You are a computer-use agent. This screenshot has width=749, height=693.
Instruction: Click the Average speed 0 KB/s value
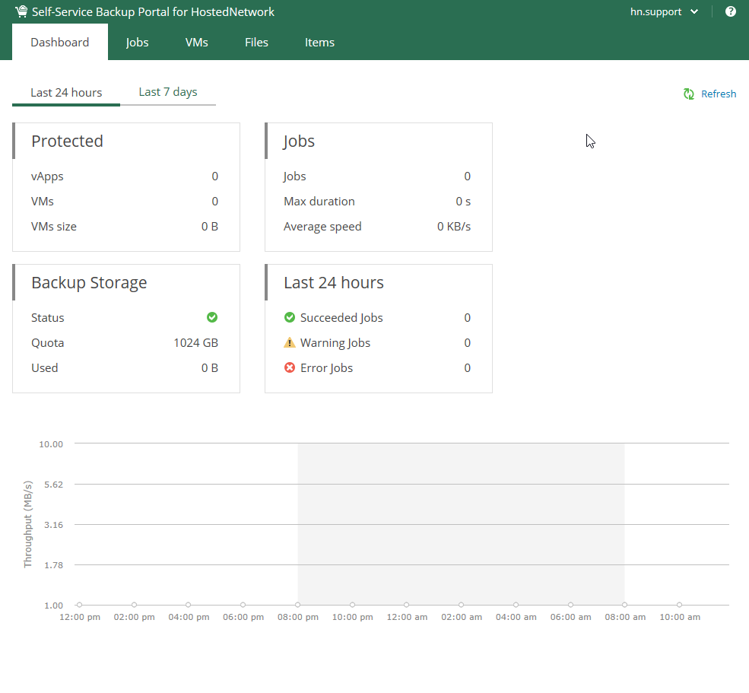[x=454, y=227]
